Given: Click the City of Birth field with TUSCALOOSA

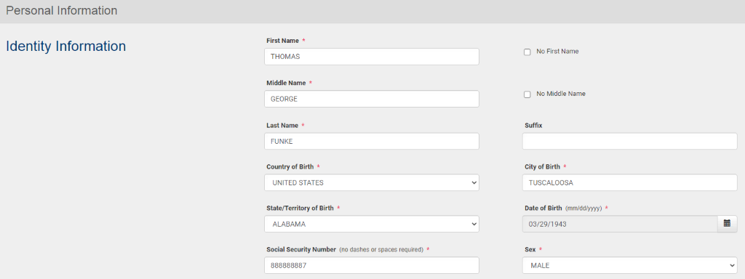Looking at the screenshot, I should [629, 182].
